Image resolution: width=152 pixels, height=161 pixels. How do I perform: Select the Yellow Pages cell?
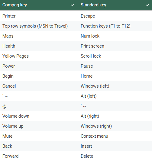tap(39, 56)
